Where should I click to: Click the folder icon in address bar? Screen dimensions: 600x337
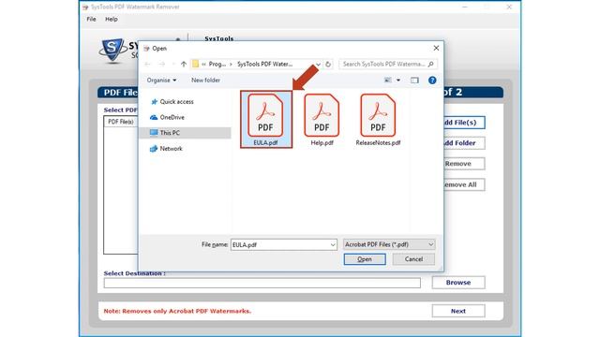point(196,65)
